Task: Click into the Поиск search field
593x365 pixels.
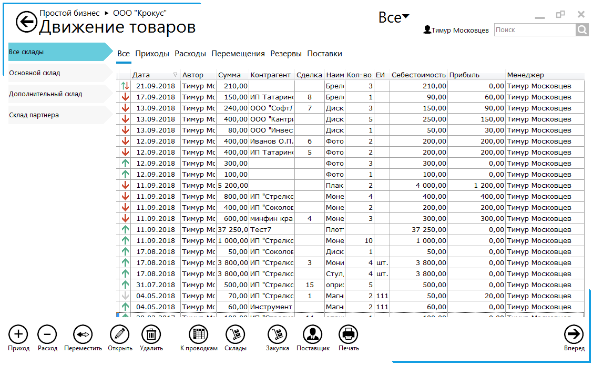Action: coord(535,31)
